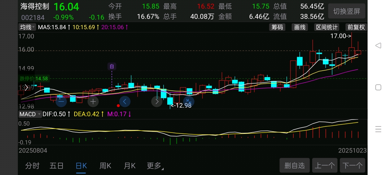Viewport: 389px width, 175px height.
Task: Tap the DIF:0.50 value
Action: point(54,114)
